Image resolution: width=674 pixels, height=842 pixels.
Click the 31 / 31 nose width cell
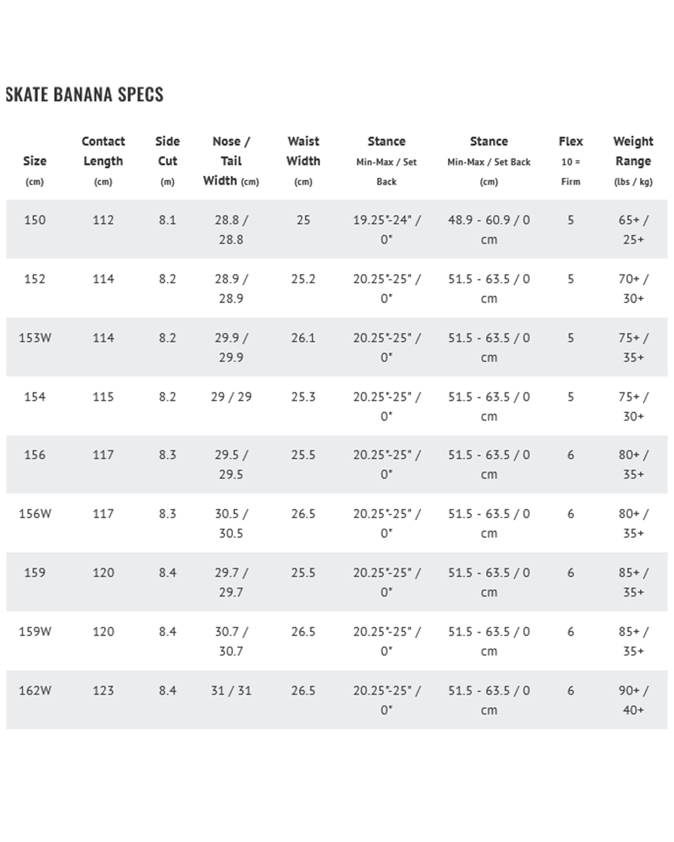(231, 690)
